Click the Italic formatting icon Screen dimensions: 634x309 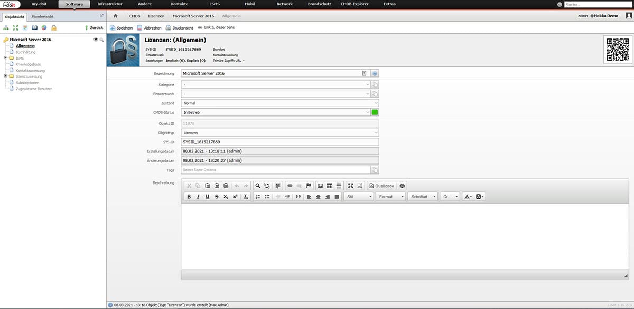pyautogui.click(x=198, y=197)
